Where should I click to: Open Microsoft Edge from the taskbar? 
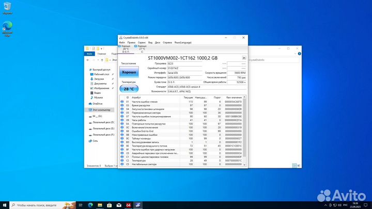tap(90, 204)
